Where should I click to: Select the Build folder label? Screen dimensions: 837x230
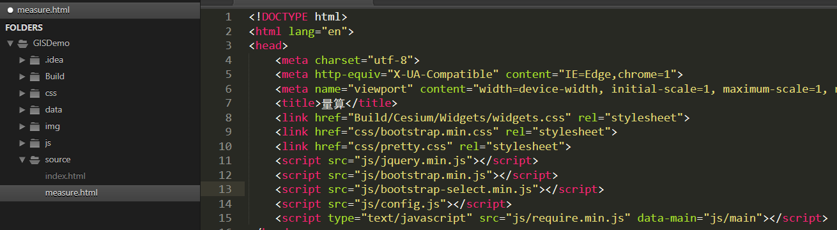coord(54,77)
